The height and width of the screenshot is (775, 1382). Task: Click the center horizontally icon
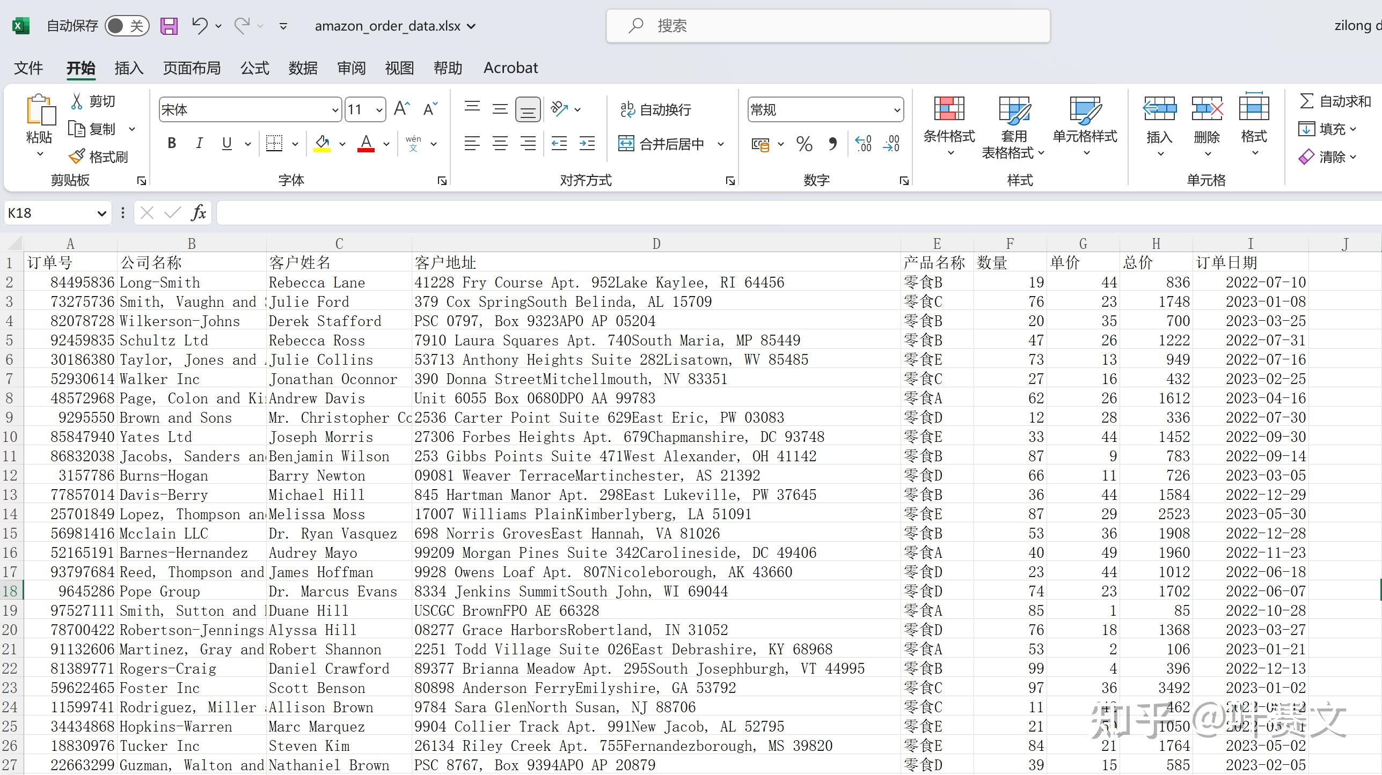coord(500,143)
